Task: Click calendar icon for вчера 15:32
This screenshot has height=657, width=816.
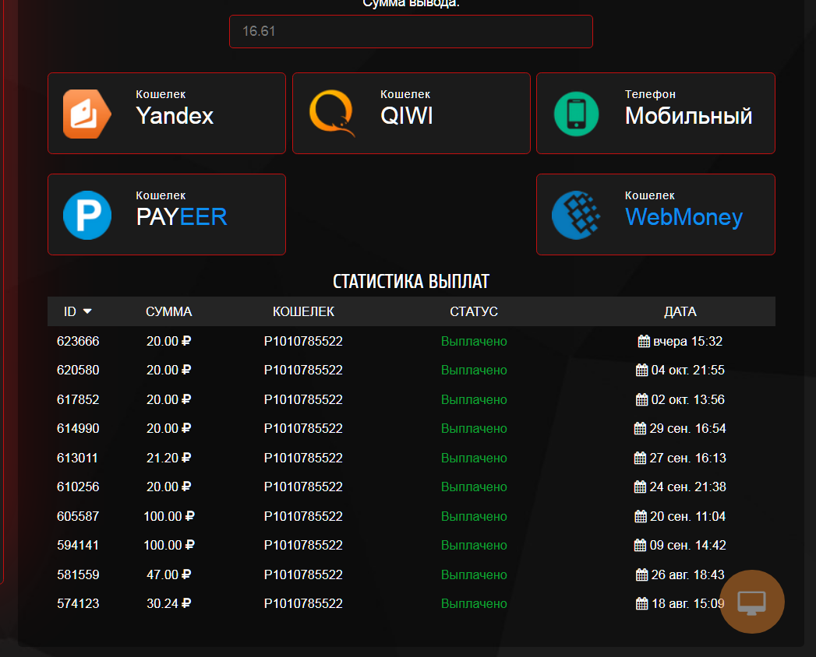Action: [x=644, y=341]
